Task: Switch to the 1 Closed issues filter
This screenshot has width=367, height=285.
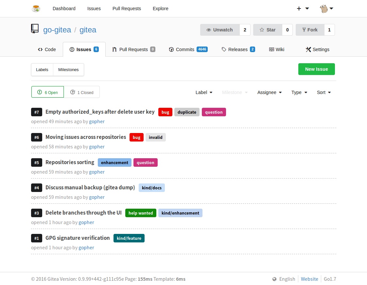Action: [82, 92]
